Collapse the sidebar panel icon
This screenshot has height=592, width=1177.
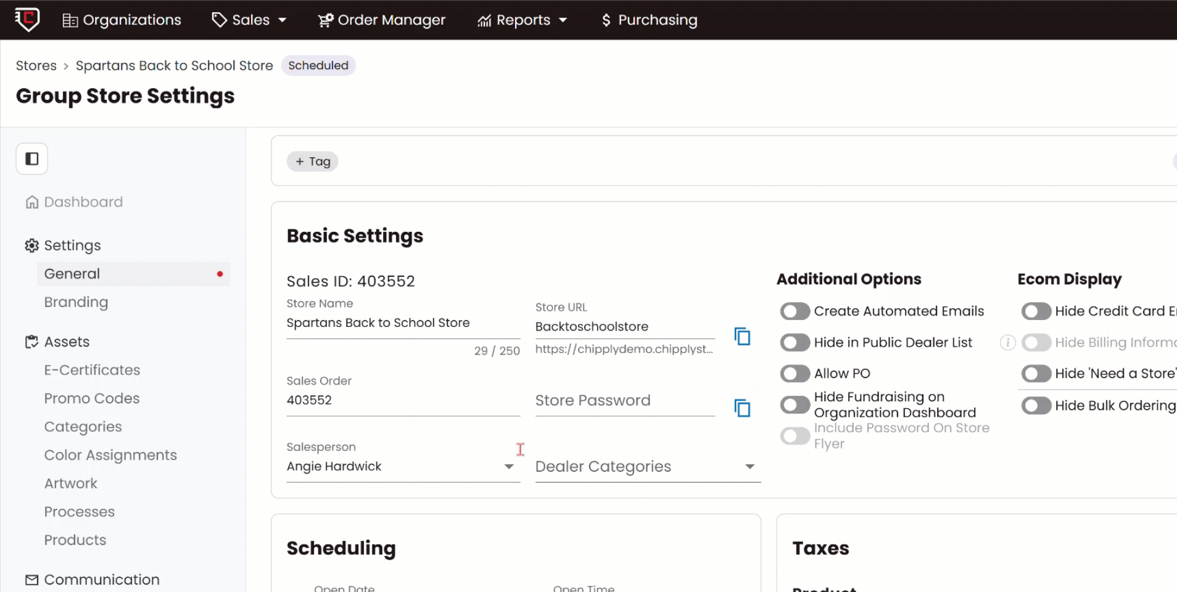click(x=31, y=159)
